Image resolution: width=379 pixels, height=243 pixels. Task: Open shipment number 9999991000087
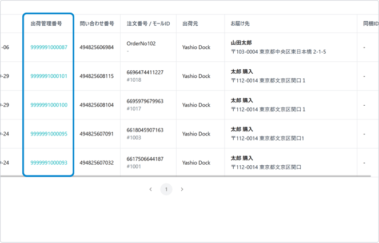(x=49, y=47)
